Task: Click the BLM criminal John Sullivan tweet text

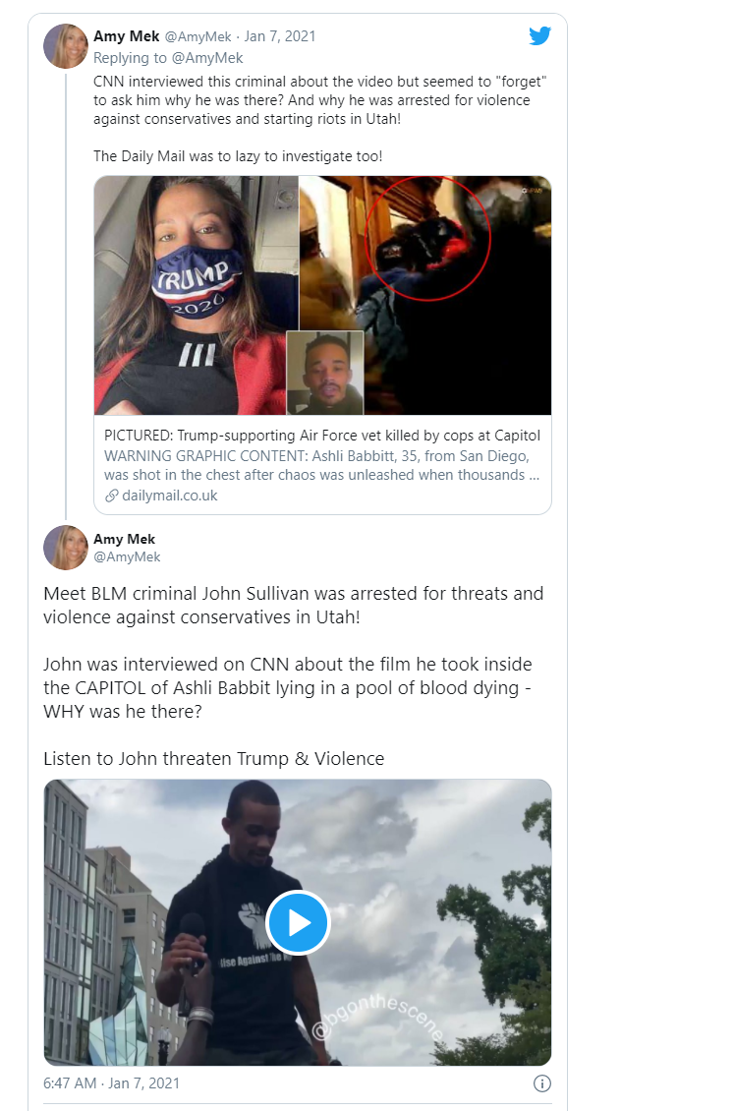Action: click(293, 605)
